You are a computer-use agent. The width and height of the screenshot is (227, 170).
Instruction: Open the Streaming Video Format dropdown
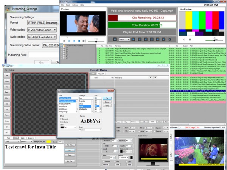point(51,45)
